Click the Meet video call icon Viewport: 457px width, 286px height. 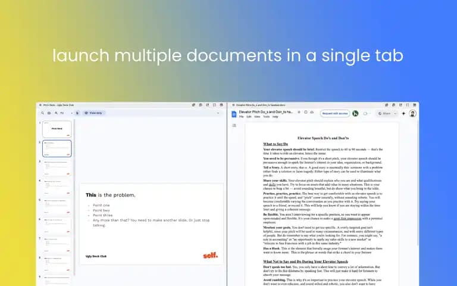click(365, 114)
